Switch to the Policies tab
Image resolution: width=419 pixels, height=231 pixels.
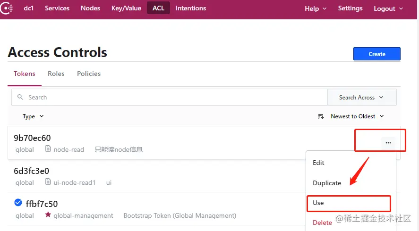[89, 74]
